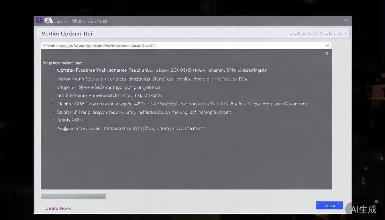Select the list item starting "Snoles"
Image resolution: width=385 pixels, height=220 pixels.
144,112
